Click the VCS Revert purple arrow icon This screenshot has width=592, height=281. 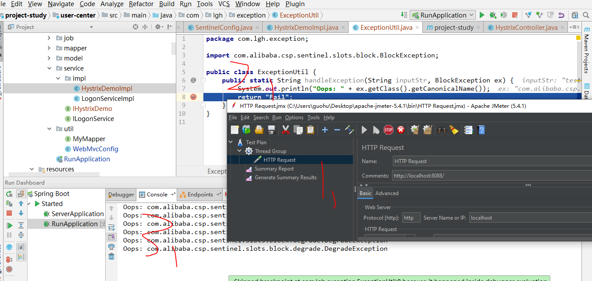(562, 15)
